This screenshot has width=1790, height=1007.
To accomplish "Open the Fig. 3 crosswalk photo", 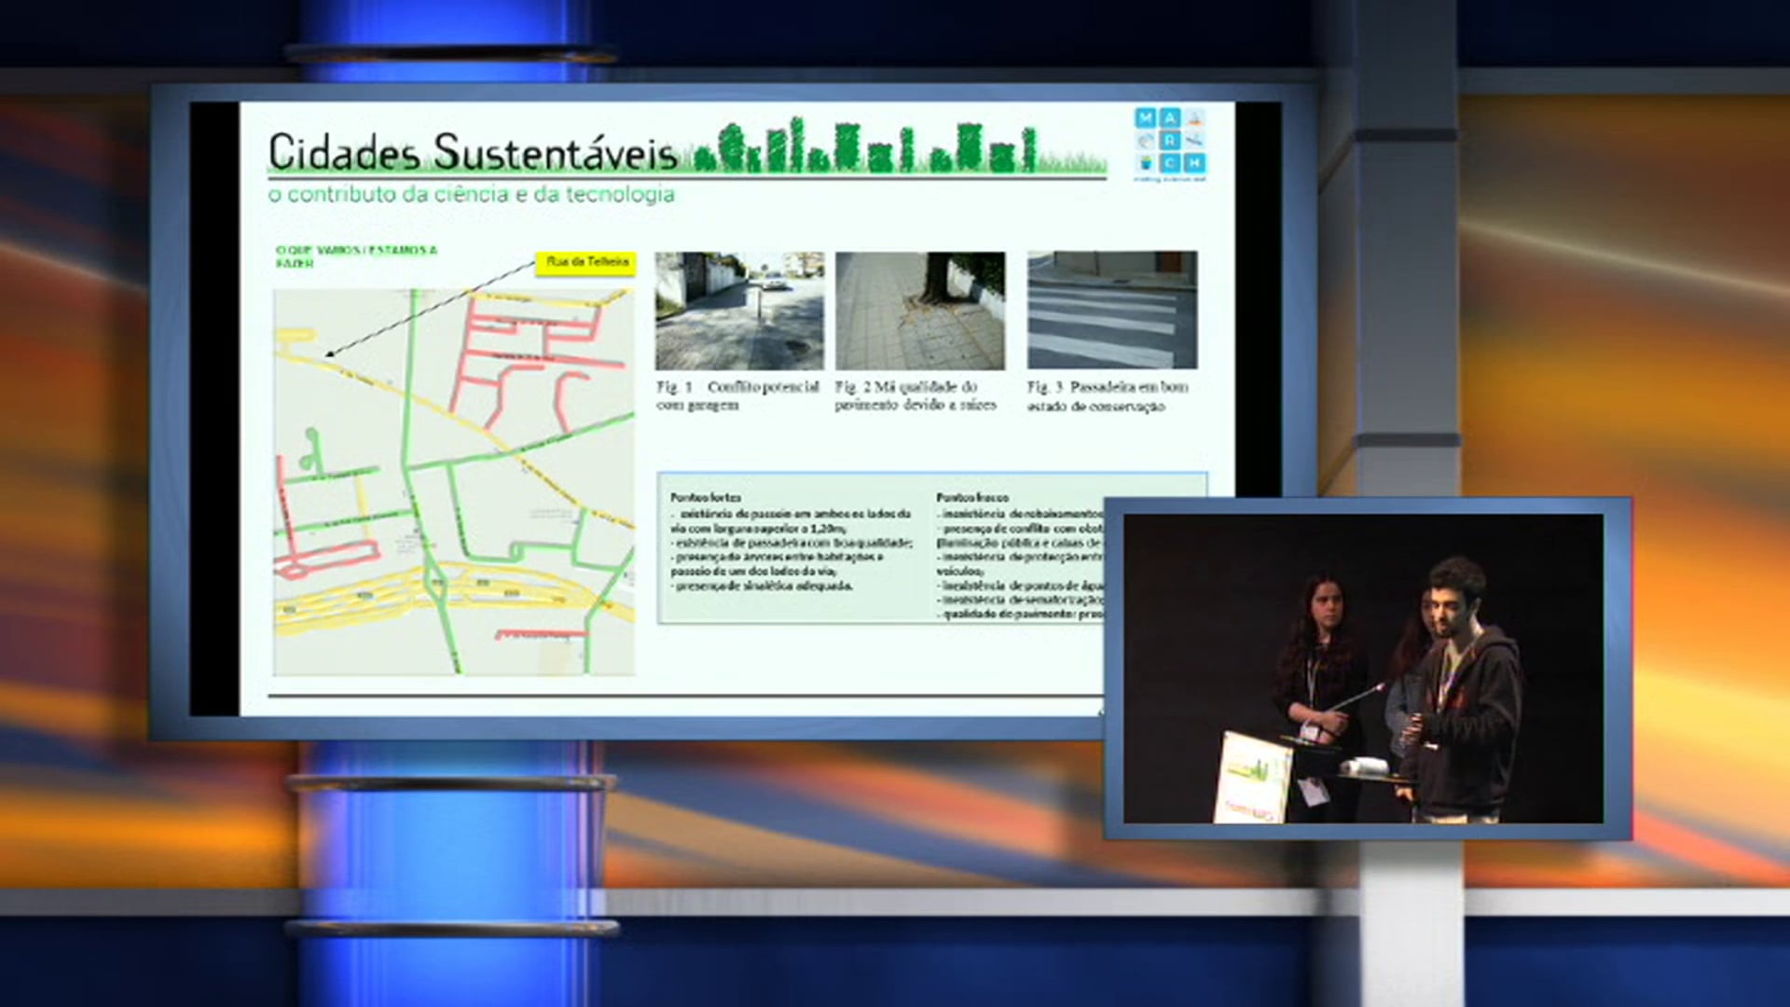I will (1112, 310).
